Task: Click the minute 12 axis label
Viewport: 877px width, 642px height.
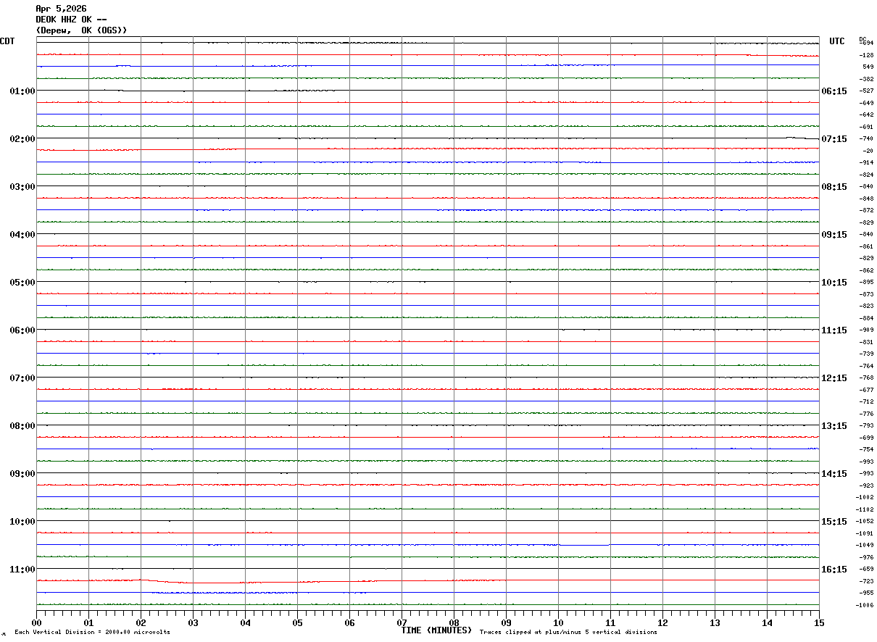Action: tap(662, 622)
